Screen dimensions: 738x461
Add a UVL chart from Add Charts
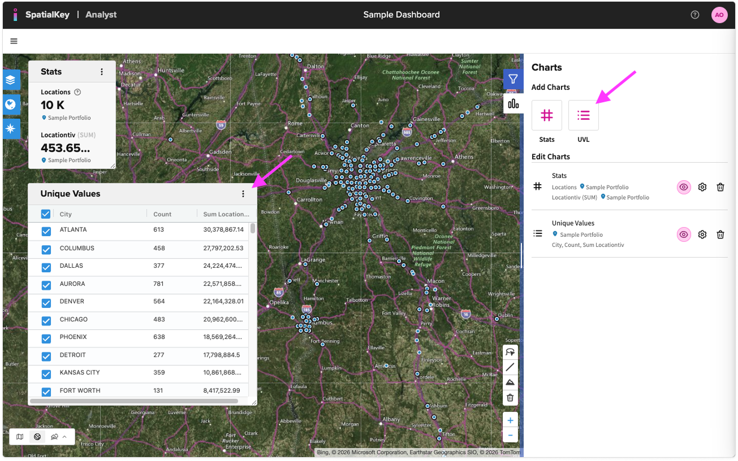pos(583,115)
